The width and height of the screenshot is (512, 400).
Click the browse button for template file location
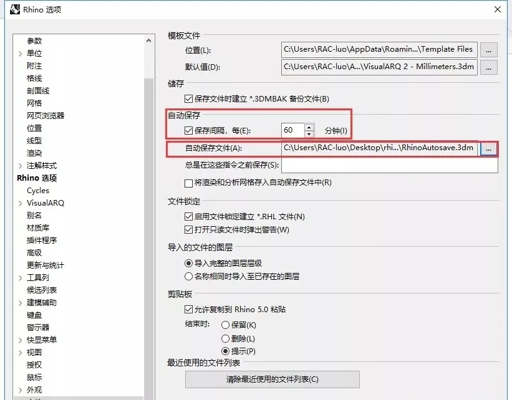coord(489,50)
